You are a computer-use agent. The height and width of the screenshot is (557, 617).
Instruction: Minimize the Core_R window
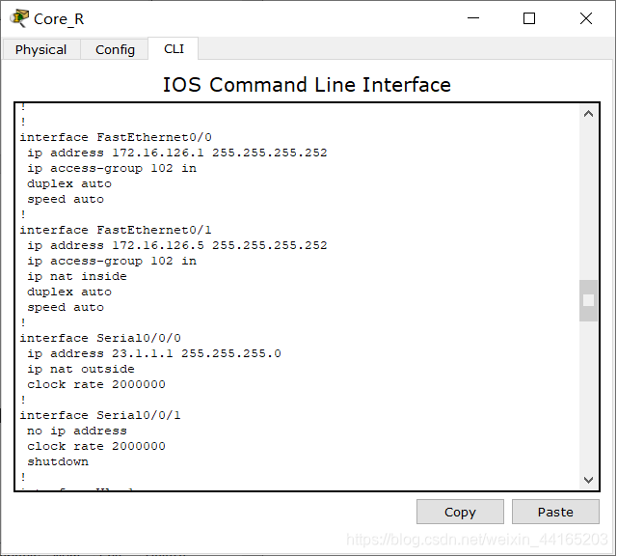tap(473, 18)
